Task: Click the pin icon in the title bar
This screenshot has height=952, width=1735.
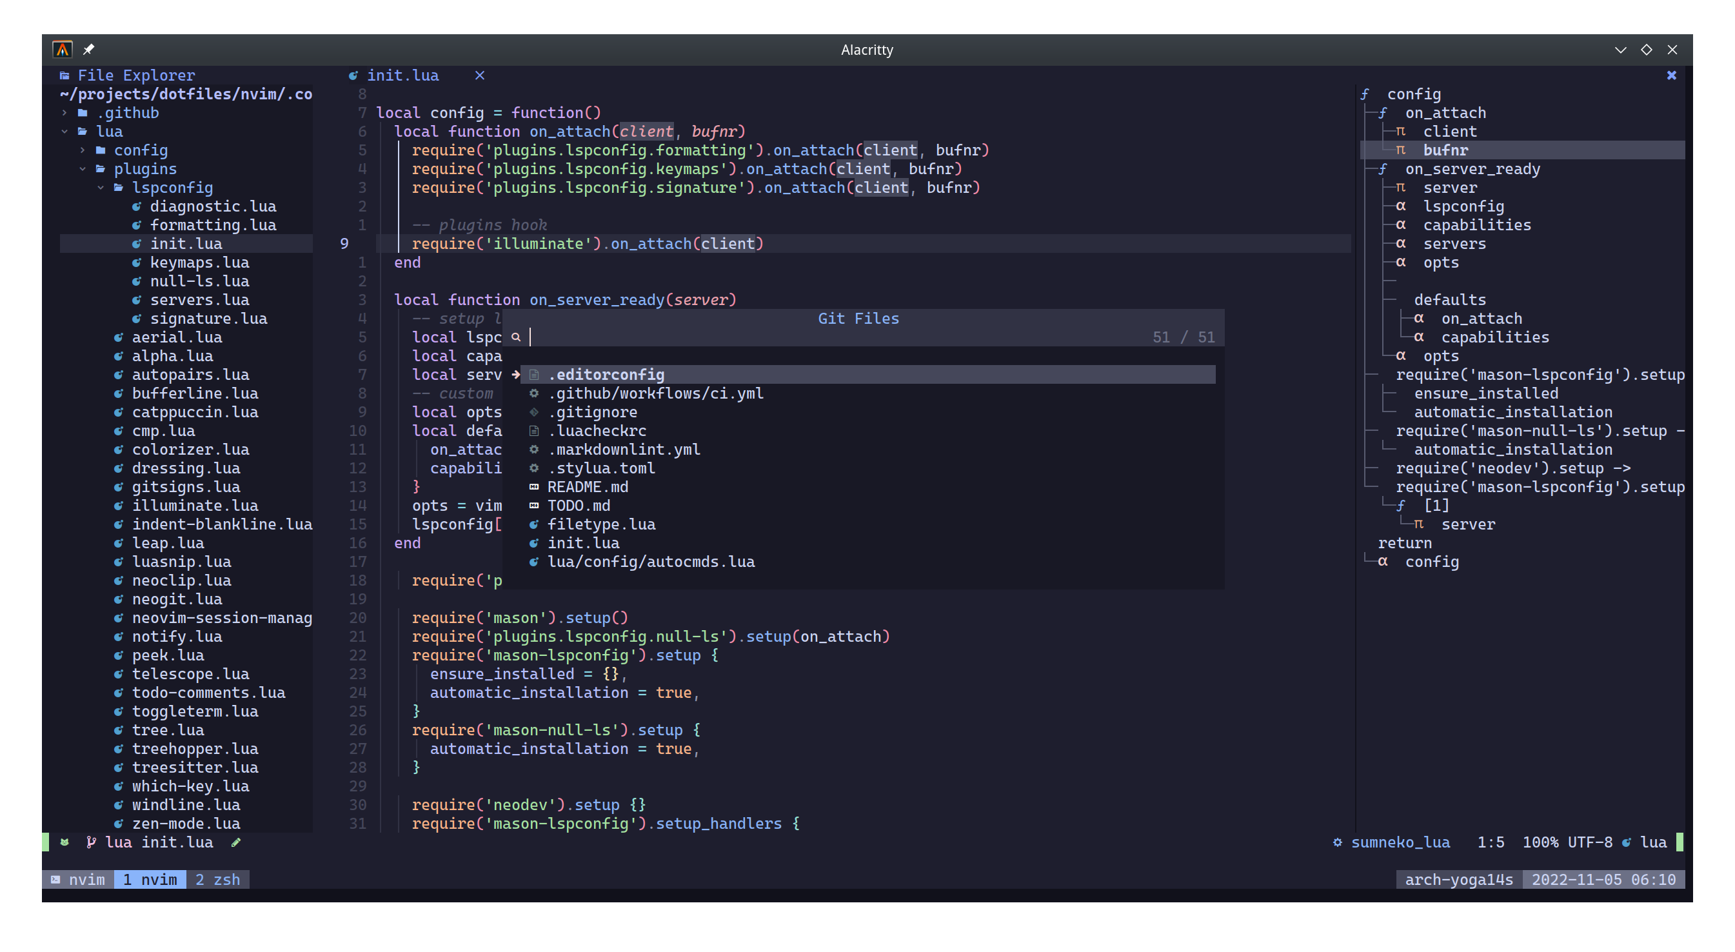Action: 88,49
